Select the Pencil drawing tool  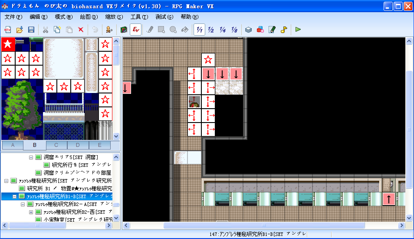point(150,30)
